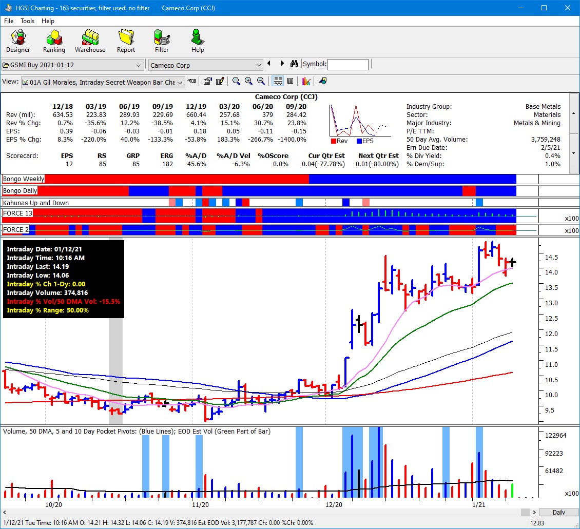
Task: Click the zoom in icon
Action: [x=248, y=82]
